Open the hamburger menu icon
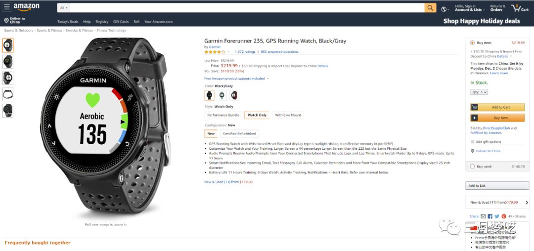 point(7,7)
